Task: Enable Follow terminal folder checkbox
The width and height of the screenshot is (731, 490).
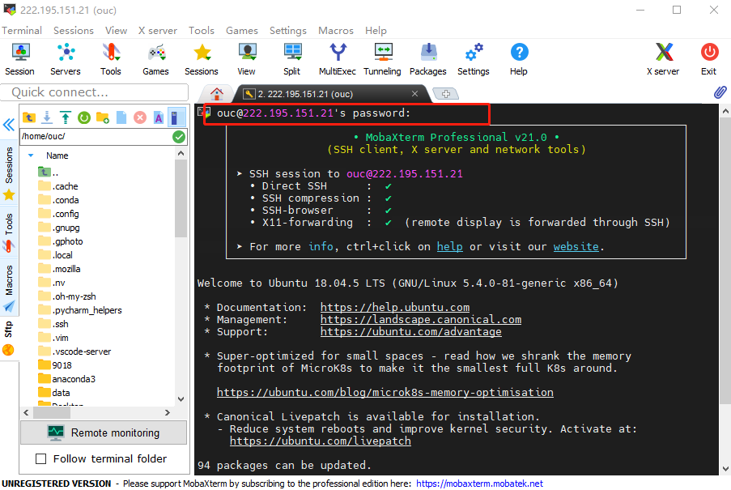Action: [41, 458]
